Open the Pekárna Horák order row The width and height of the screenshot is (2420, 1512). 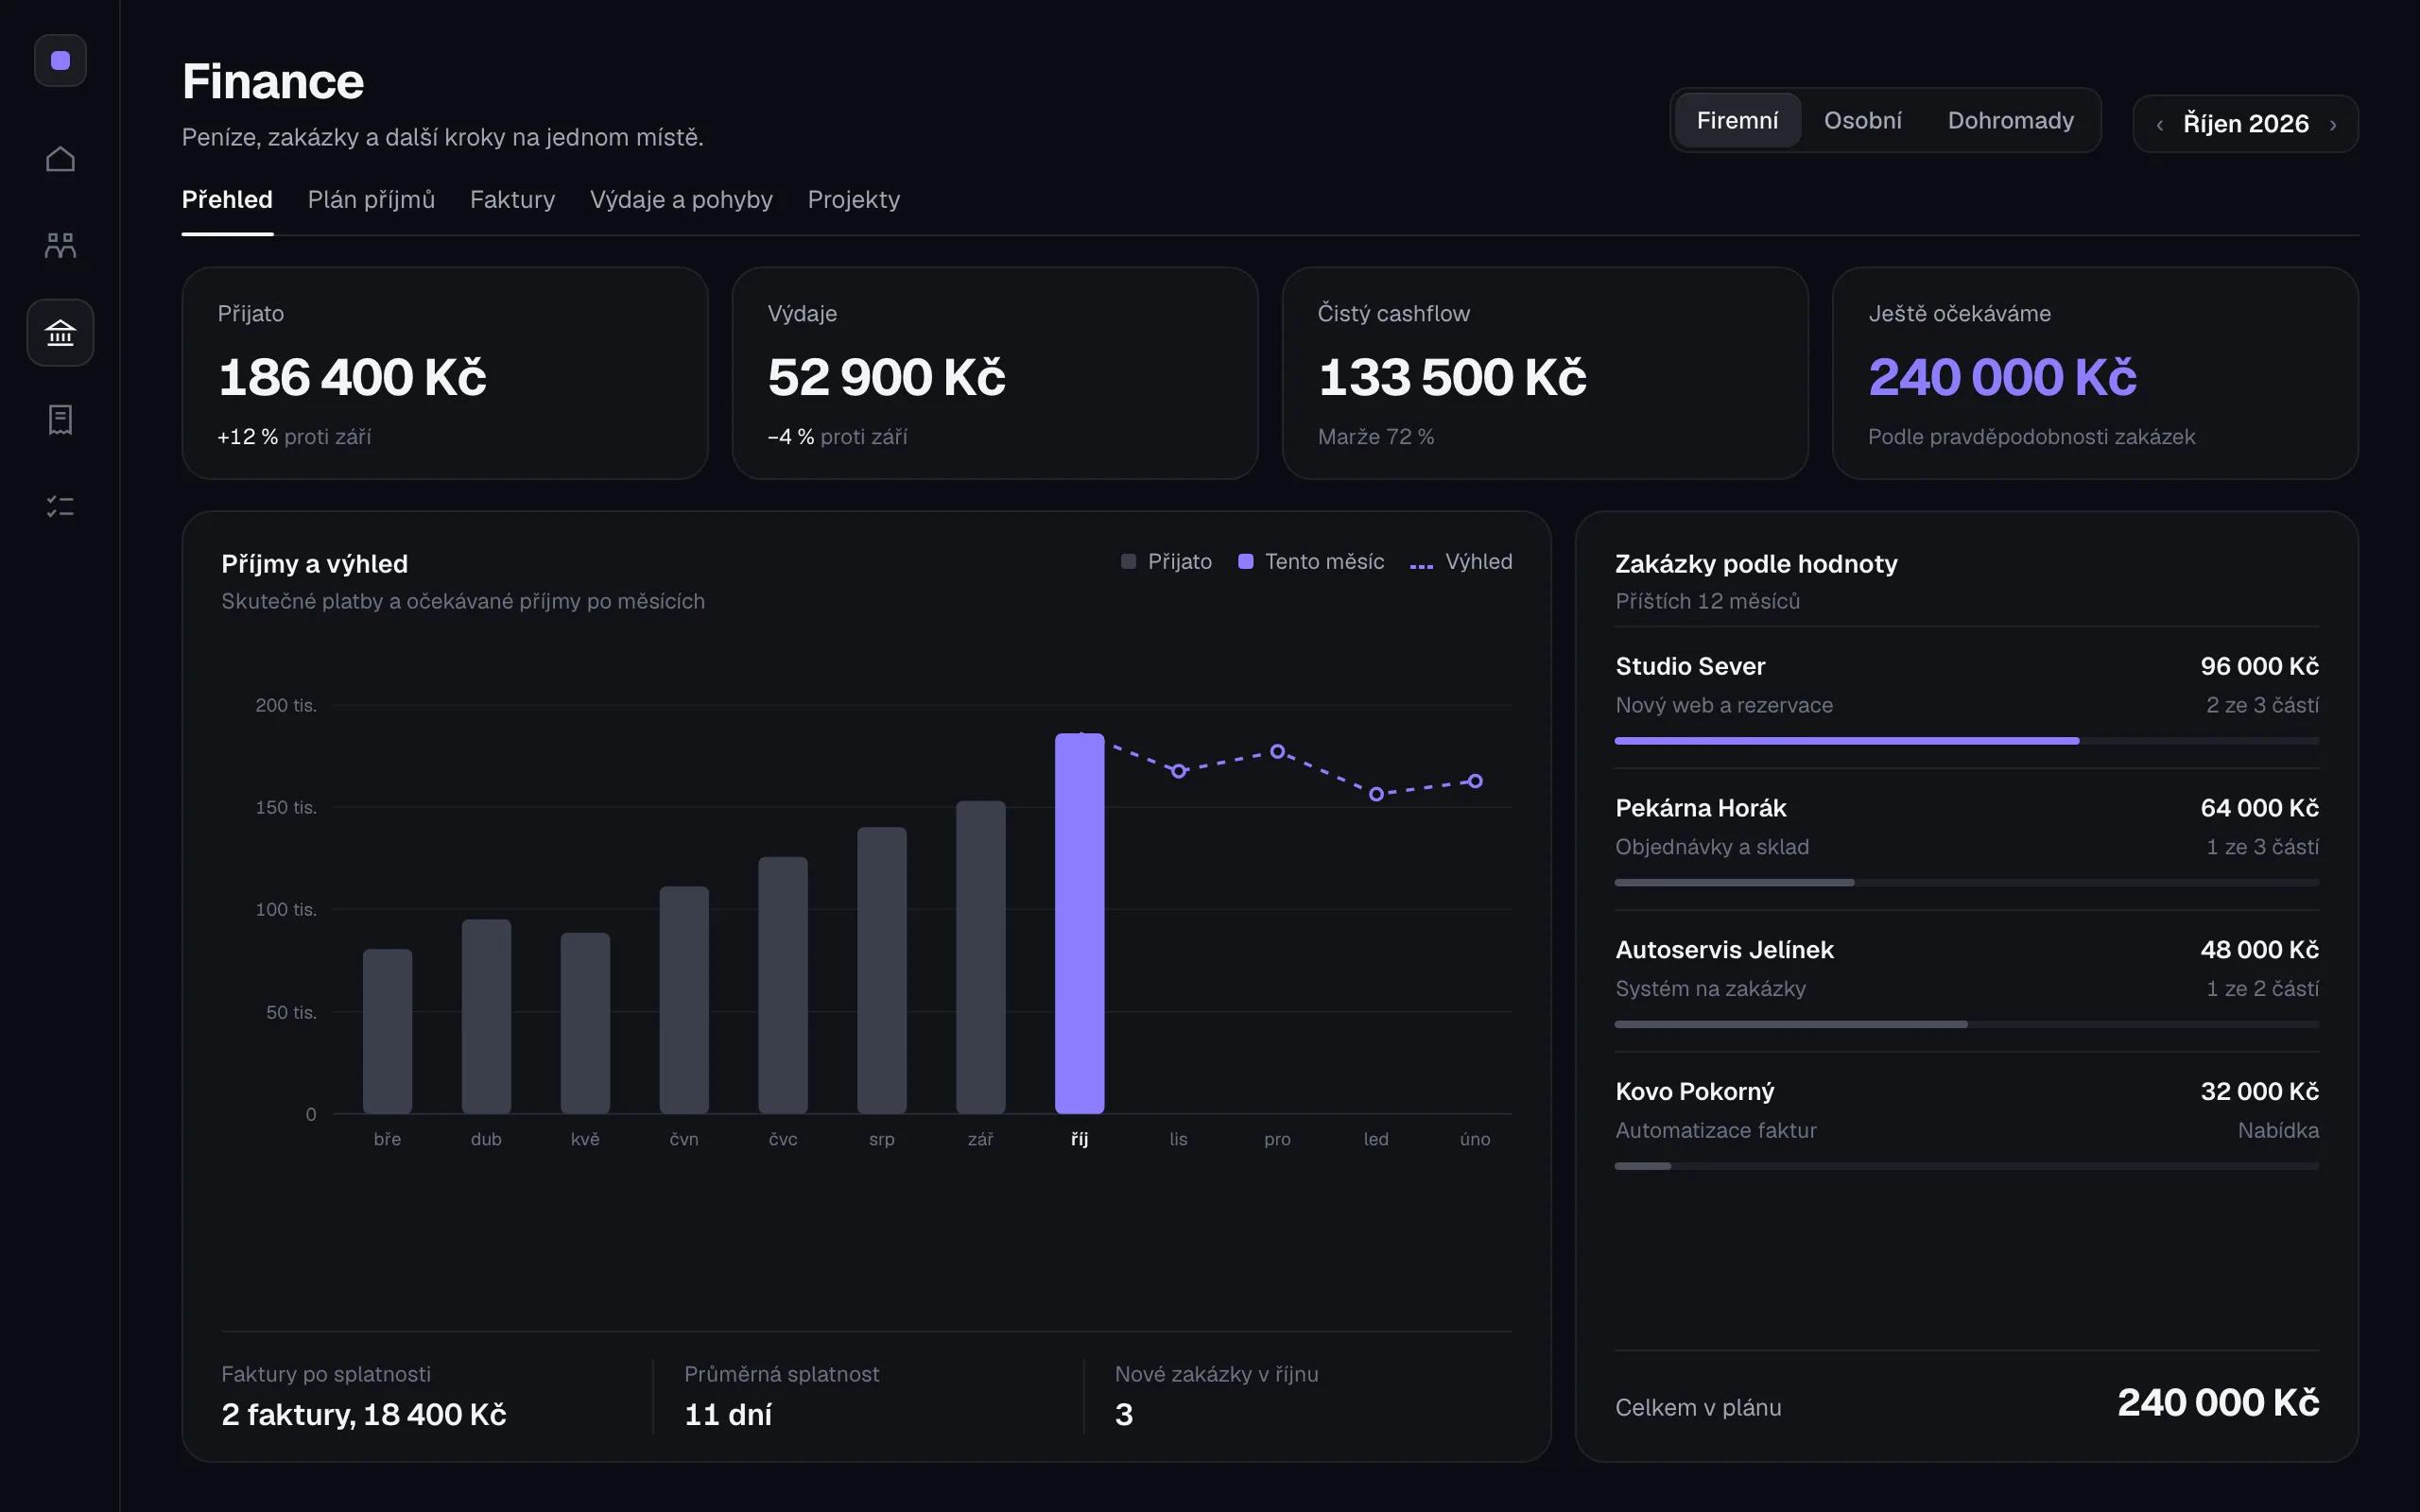coord(1966,839)
